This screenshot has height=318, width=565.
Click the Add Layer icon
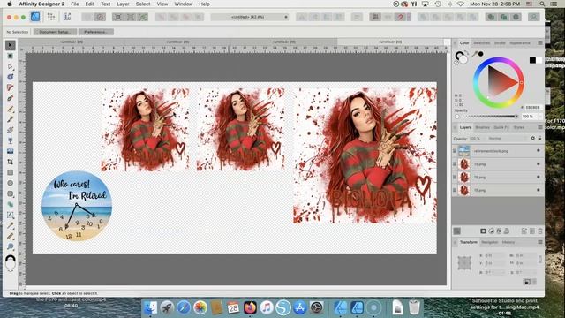pos(524,231)
